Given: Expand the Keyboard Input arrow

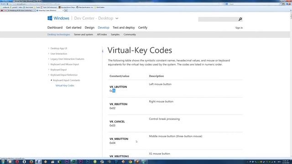Looking at the screenshot, I should click(x=49, y=70).
